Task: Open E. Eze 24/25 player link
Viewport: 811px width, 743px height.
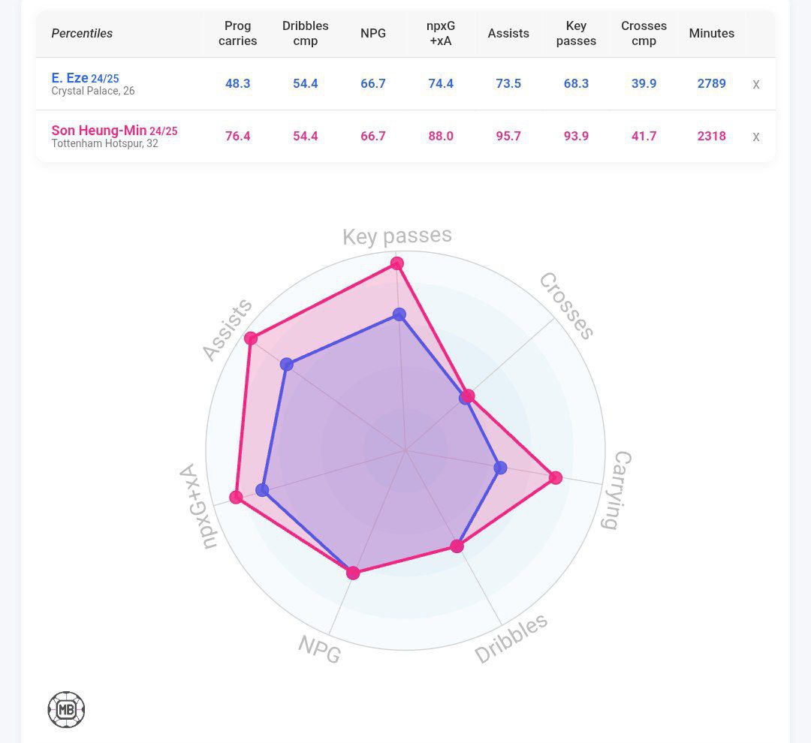Action: 85,78
